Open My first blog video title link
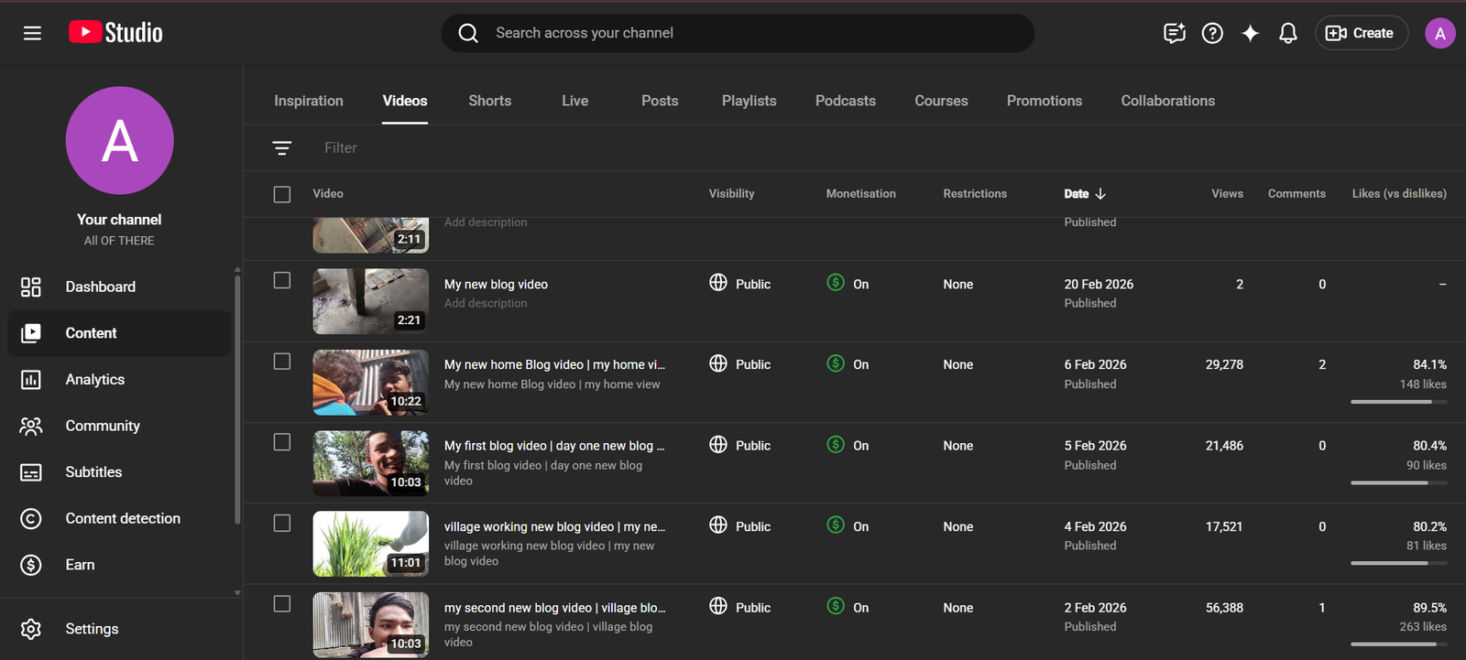 553,446
